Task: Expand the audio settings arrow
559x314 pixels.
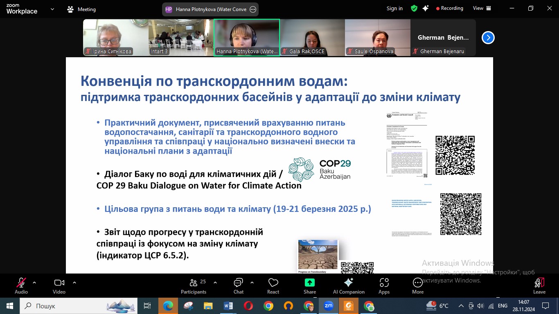Action: coord(34,282)
